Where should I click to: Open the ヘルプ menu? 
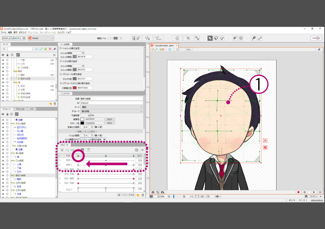pos(69,32)
